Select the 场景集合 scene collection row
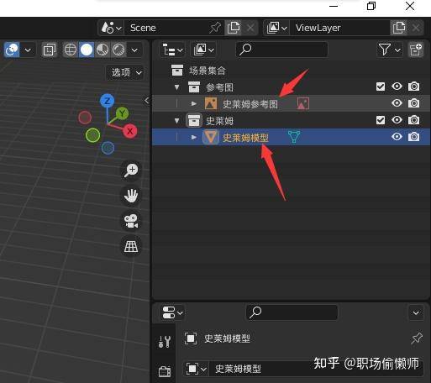The width and height of the screenshot is (431, 383). tap(292, 71)
